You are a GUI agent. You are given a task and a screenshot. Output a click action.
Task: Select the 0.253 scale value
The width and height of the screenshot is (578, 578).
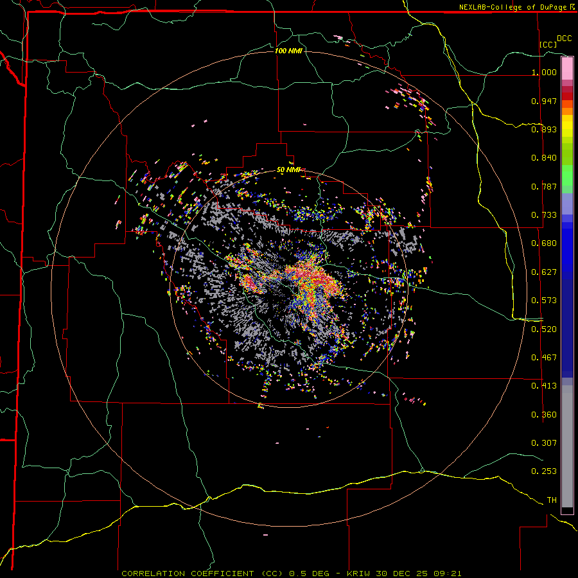(x=544, y=471)
